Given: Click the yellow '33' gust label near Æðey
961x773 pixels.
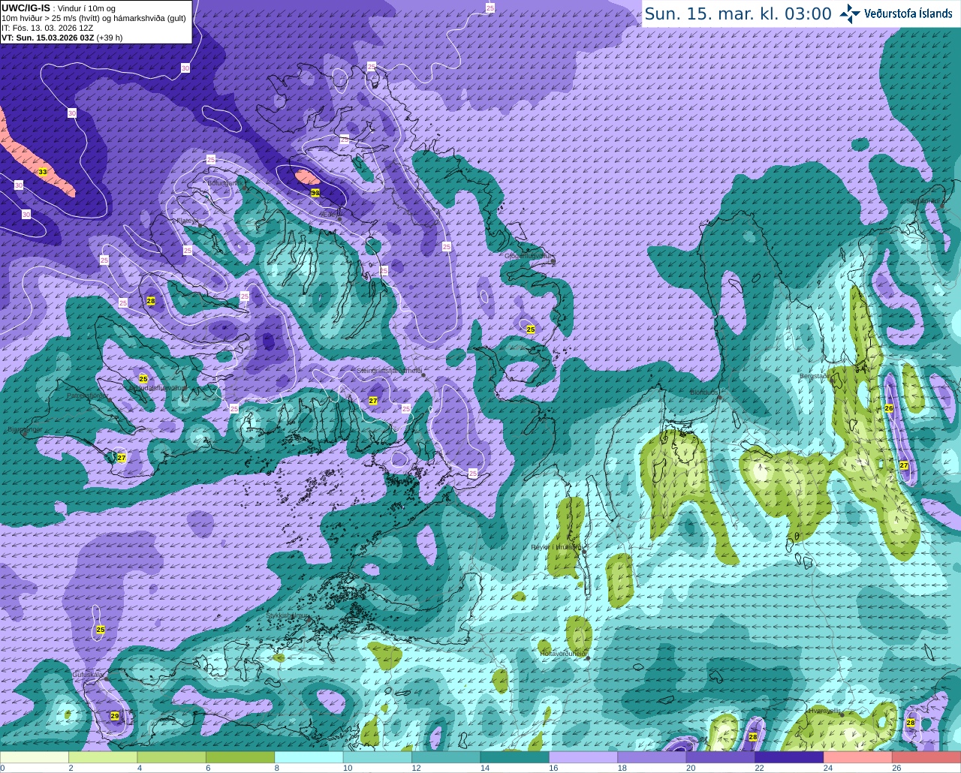Looking at the screenshot, I should tap(315, 193).
